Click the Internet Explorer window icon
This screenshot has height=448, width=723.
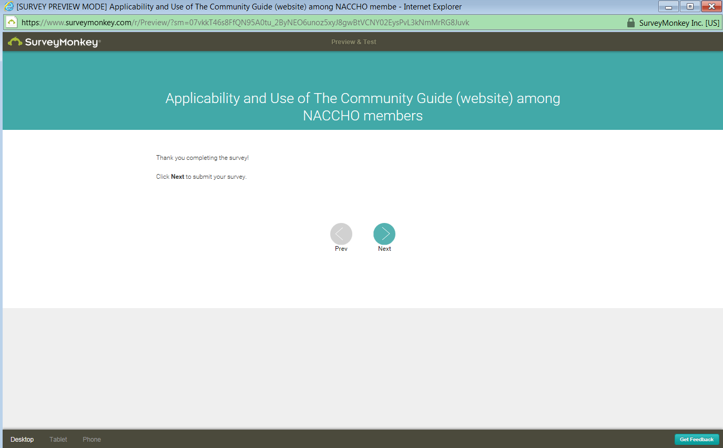tap(9, 7)
